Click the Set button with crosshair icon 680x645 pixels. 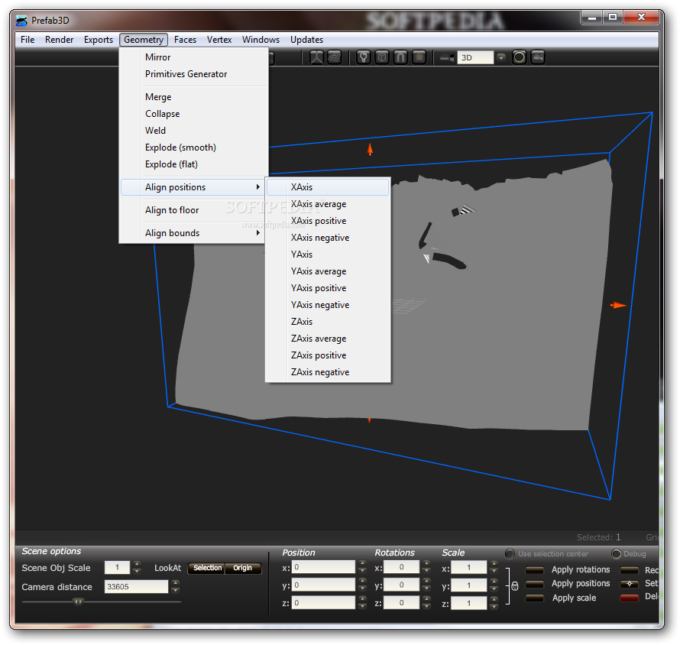coord(630,584)
